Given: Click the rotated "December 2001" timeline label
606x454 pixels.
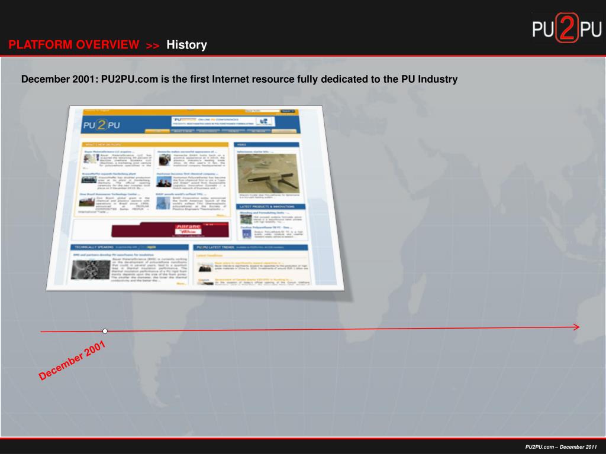Looking at the screenshot, I should click(x=72, y=361).
